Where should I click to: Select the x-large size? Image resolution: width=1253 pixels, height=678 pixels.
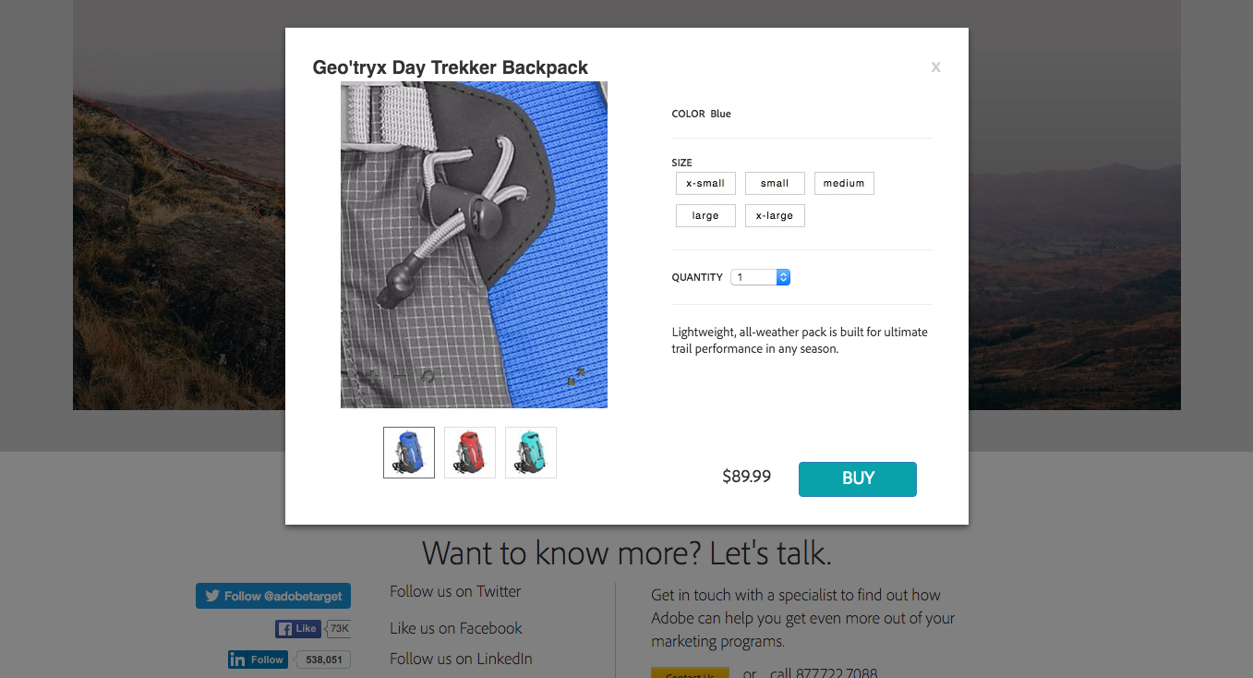click(x=775, y=216)
